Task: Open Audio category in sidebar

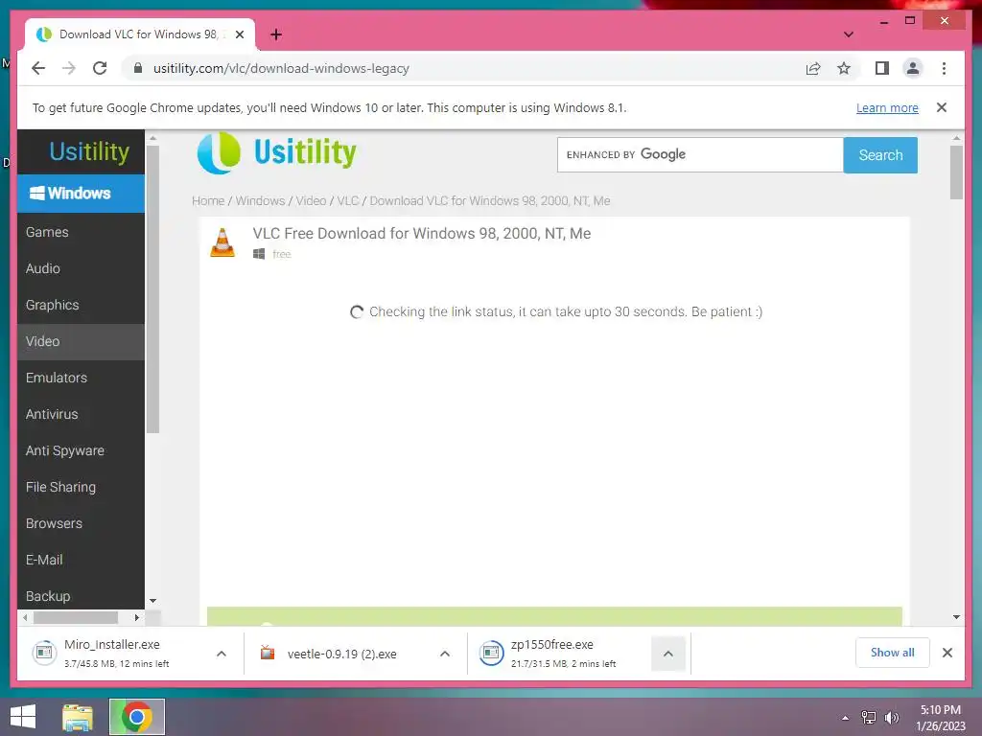Action: point(81,268)
